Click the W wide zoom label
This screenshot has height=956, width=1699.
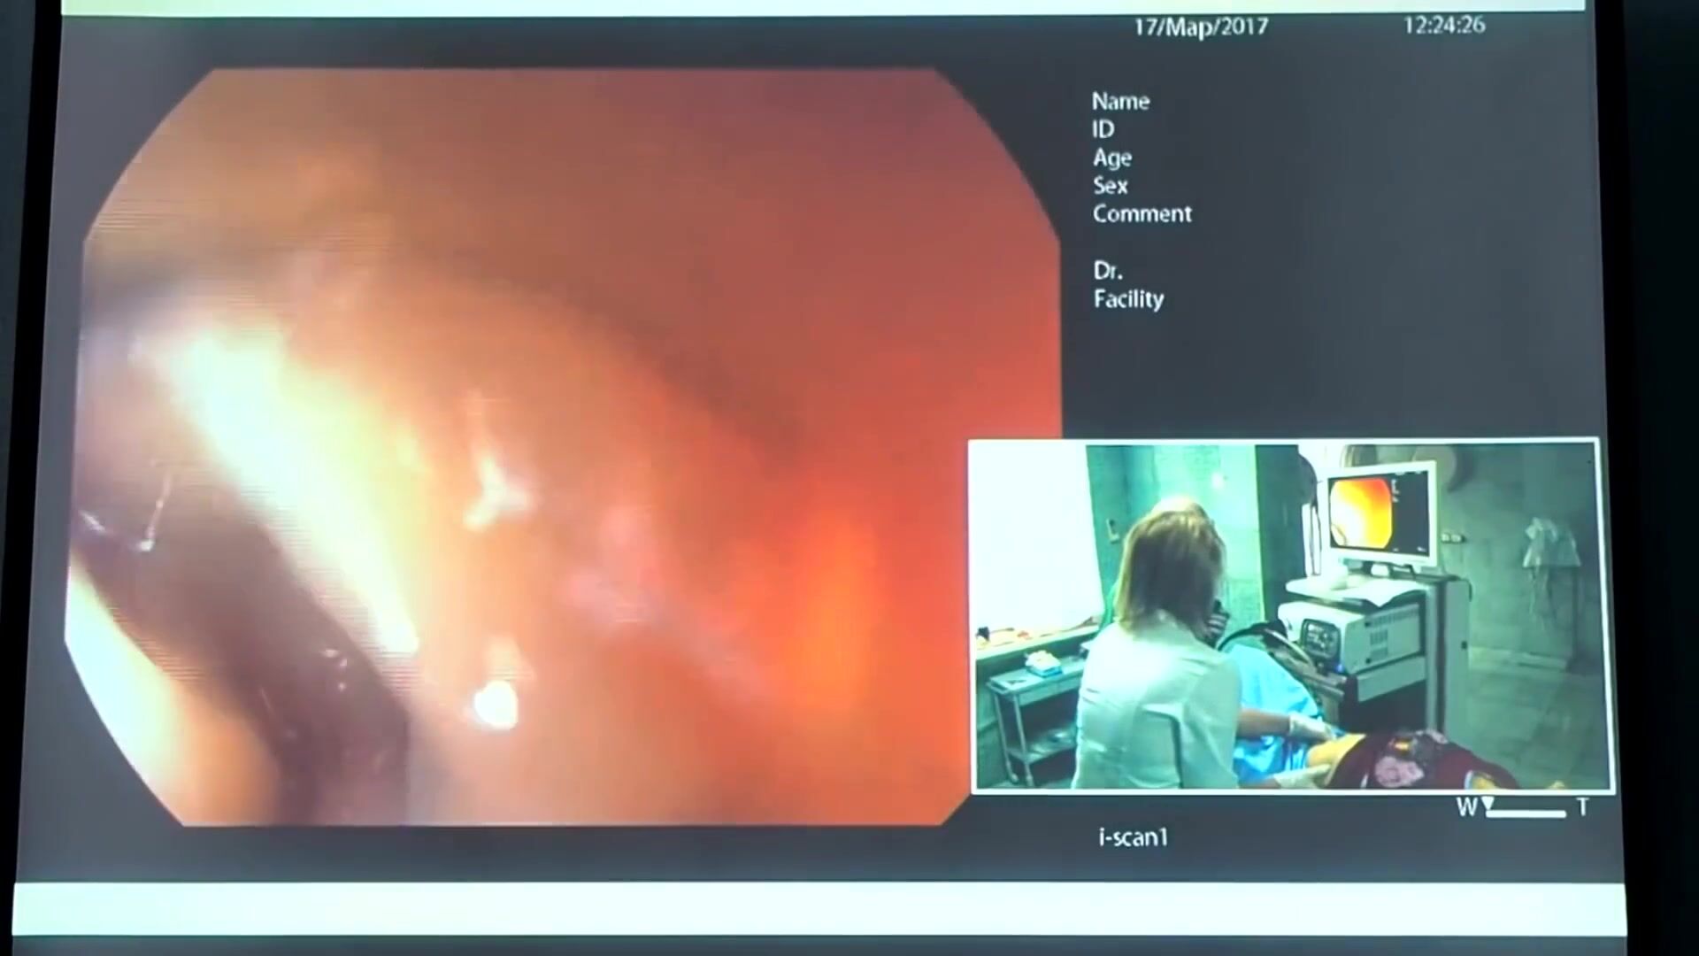(1466, 807)
